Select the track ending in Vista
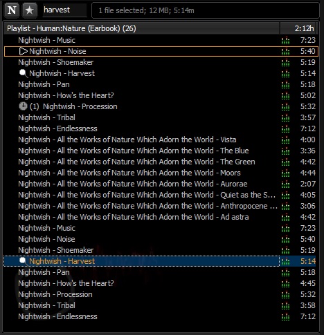Viewport: 324px width, 335px height. (161, 140)
